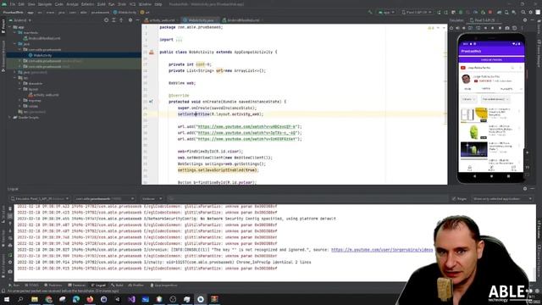Switch to activity_web.xml editor tab

click(x=160, y=20)
